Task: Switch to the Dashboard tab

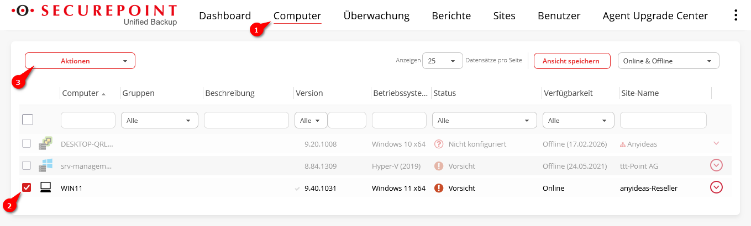Action: (225, 16)
